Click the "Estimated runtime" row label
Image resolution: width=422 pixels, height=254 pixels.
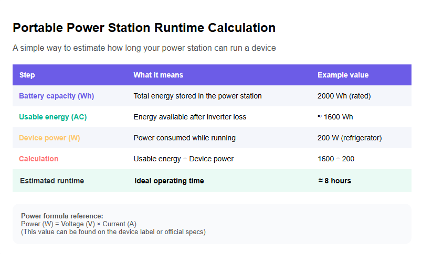coord(51,181)
